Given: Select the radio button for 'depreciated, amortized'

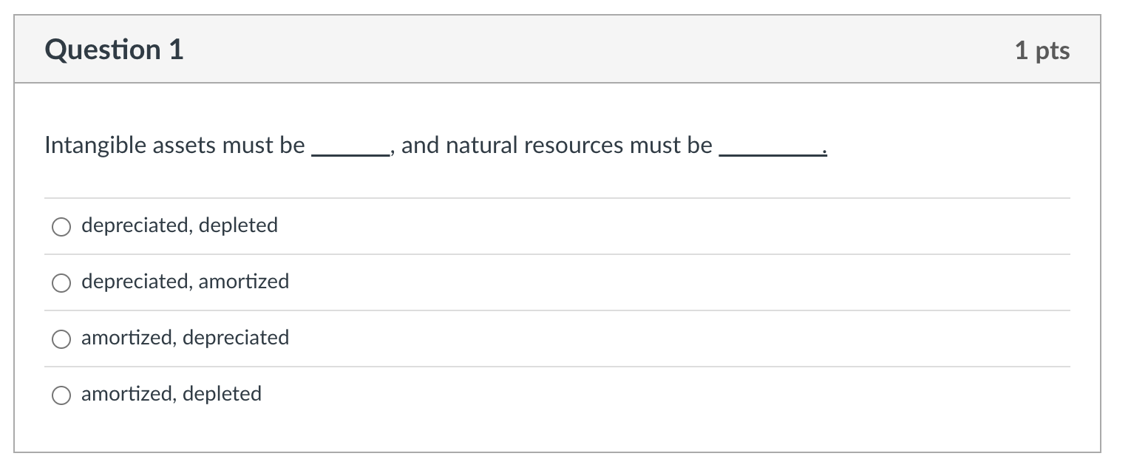Looking at the screenshot, I should (x=61, y=282).
